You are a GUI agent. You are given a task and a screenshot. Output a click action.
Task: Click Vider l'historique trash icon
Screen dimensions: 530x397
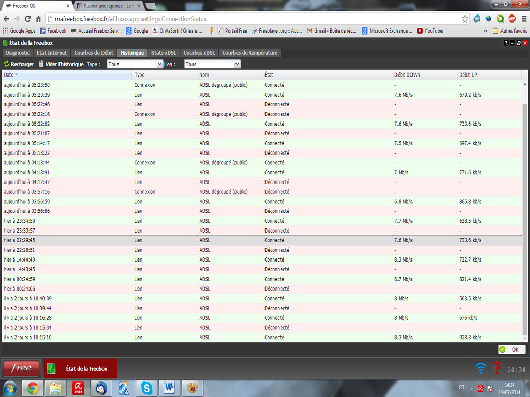[41, 64]
